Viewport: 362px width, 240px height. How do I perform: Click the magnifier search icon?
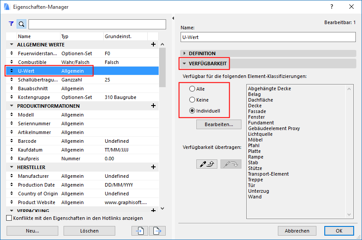[21, 24]
